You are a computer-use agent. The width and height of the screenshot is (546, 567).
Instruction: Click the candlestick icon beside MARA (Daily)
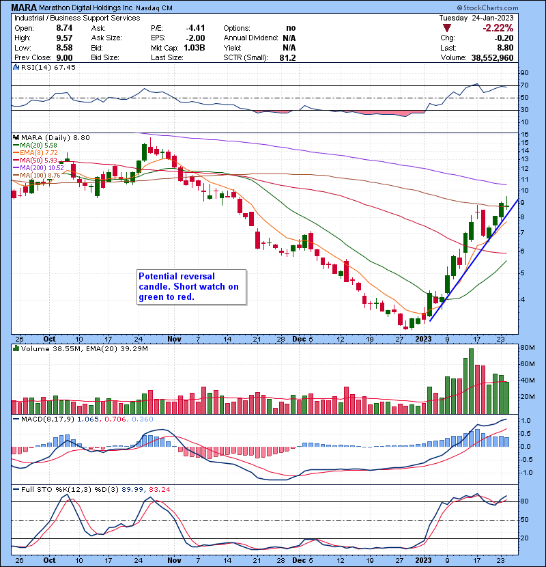[16, 137]
